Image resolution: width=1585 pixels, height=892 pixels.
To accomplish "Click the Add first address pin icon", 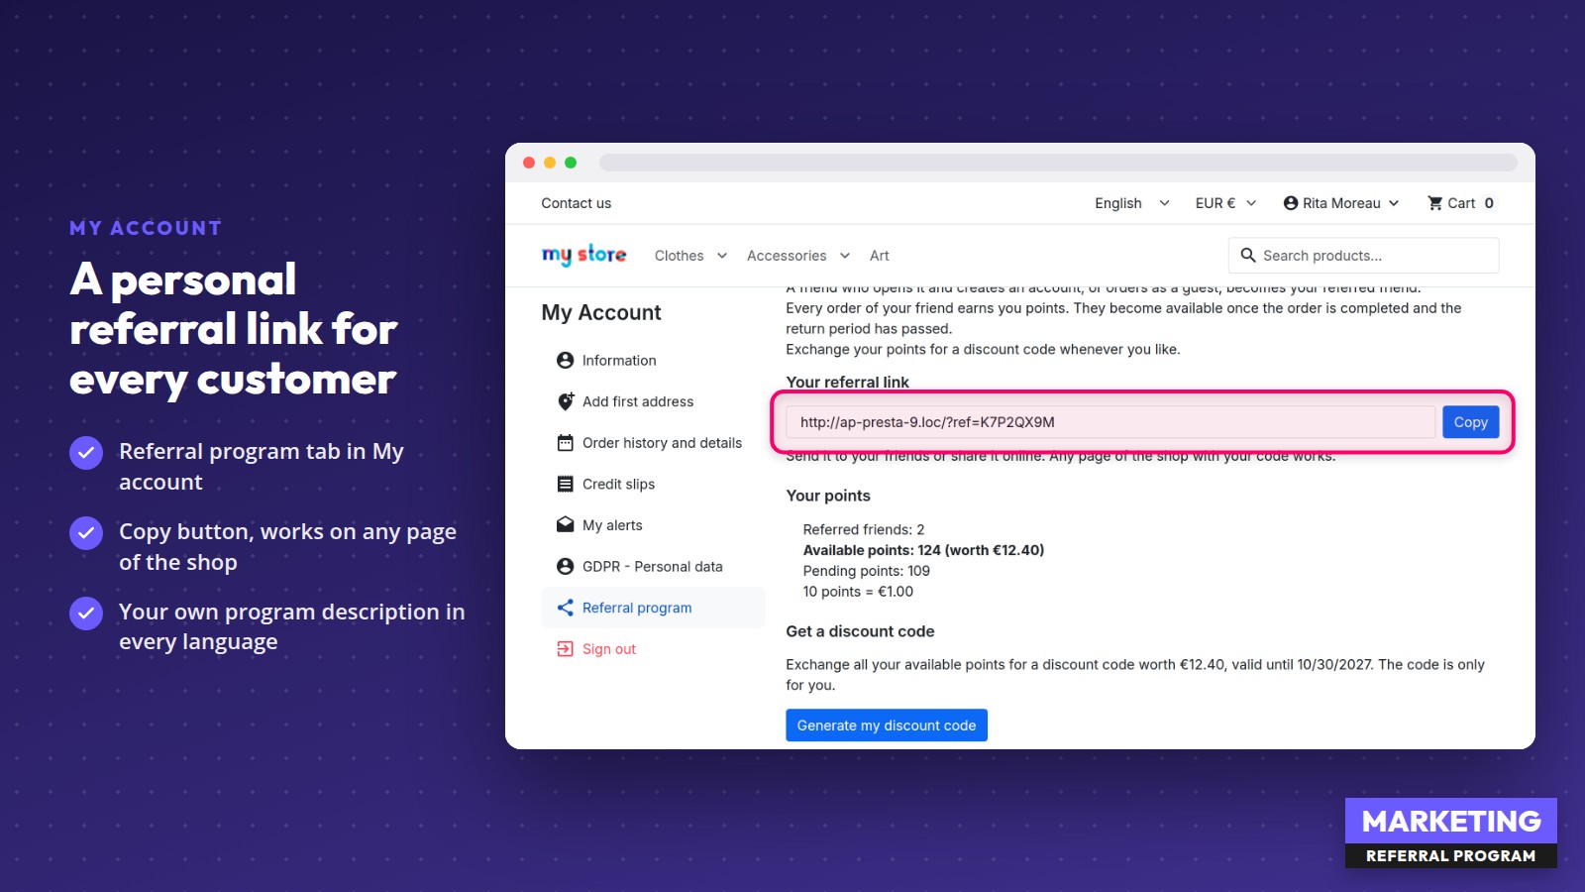I will pyautogui.click(x=565, y=401).
